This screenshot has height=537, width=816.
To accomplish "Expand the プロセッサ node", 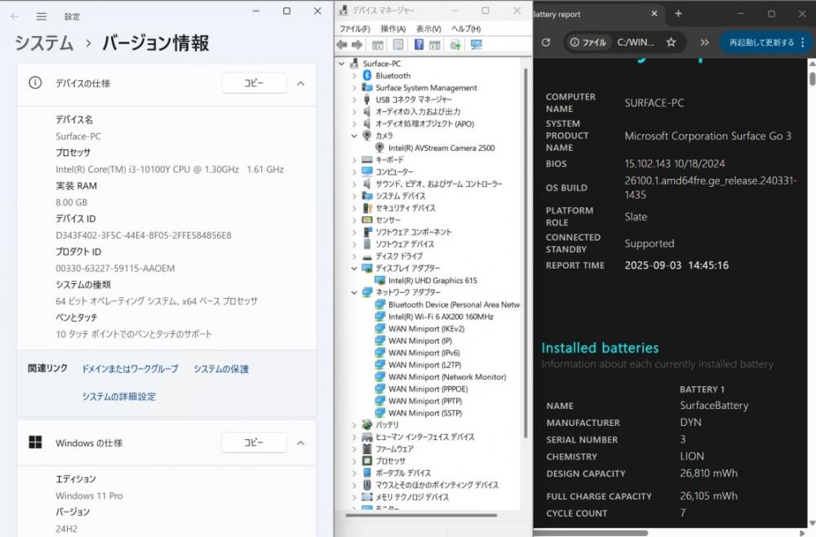I will pos(354,460).
